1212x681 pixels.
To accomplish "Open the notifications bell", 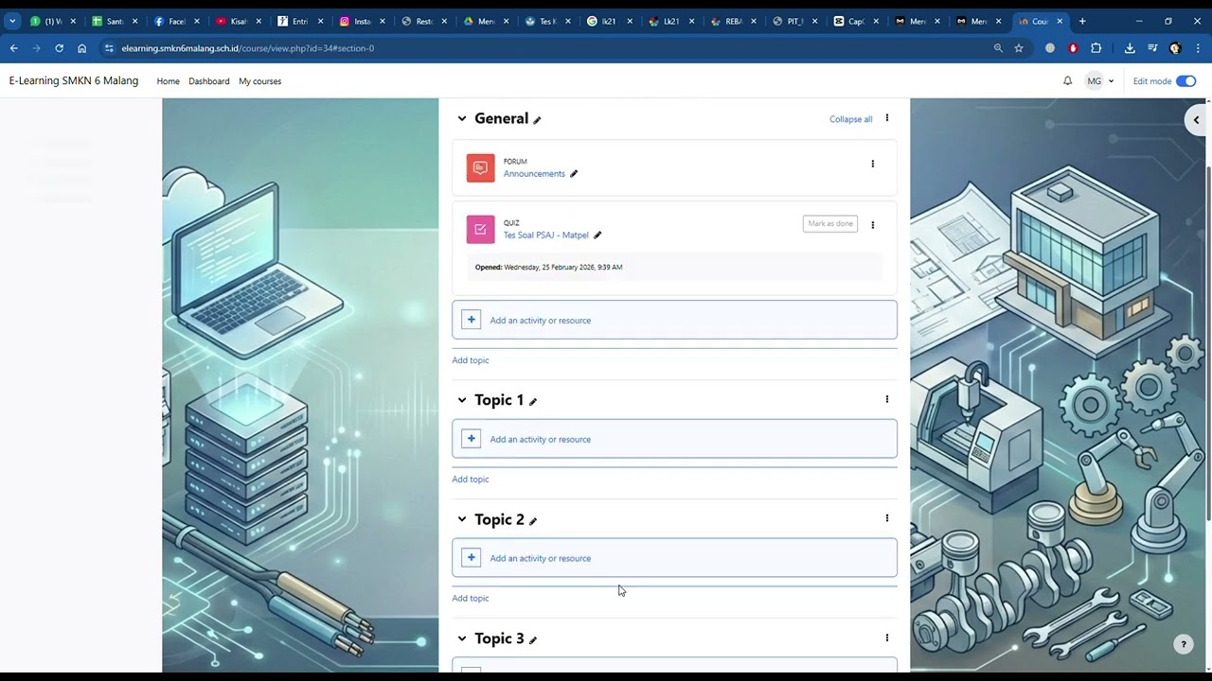I will click(1067, 81).
